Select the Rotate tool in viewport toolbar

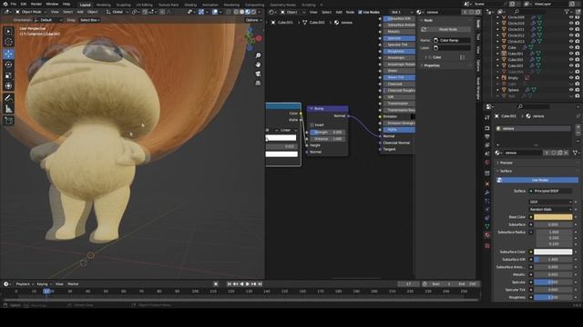[x=8, y=64]
